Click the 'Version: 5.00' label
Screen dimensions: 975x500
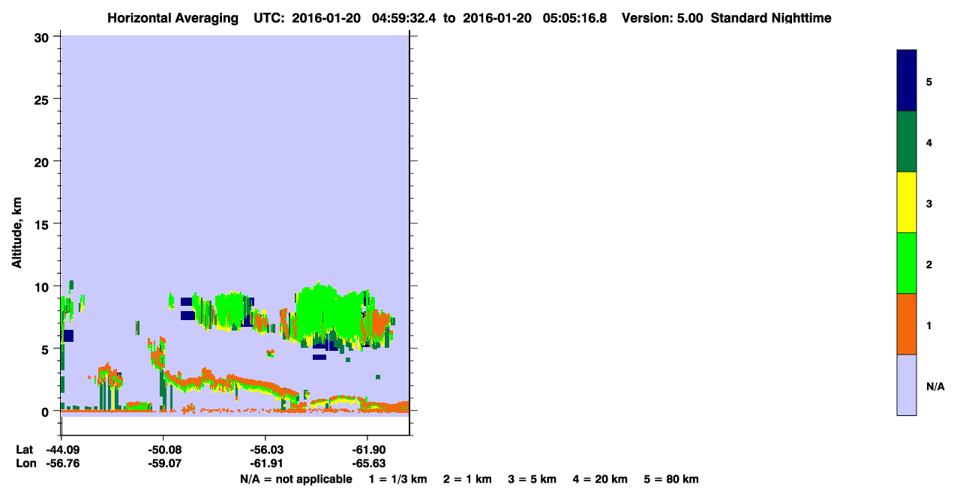click(x=662, y=18)
